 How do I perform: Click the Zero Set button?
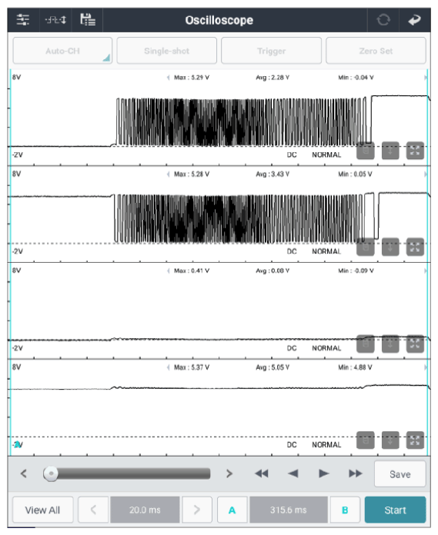(x=376, y=51)
